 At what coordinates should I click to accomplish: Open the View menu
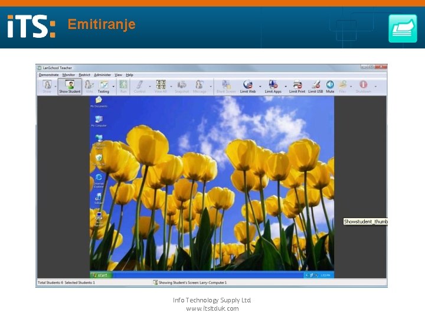coord(118,75)
